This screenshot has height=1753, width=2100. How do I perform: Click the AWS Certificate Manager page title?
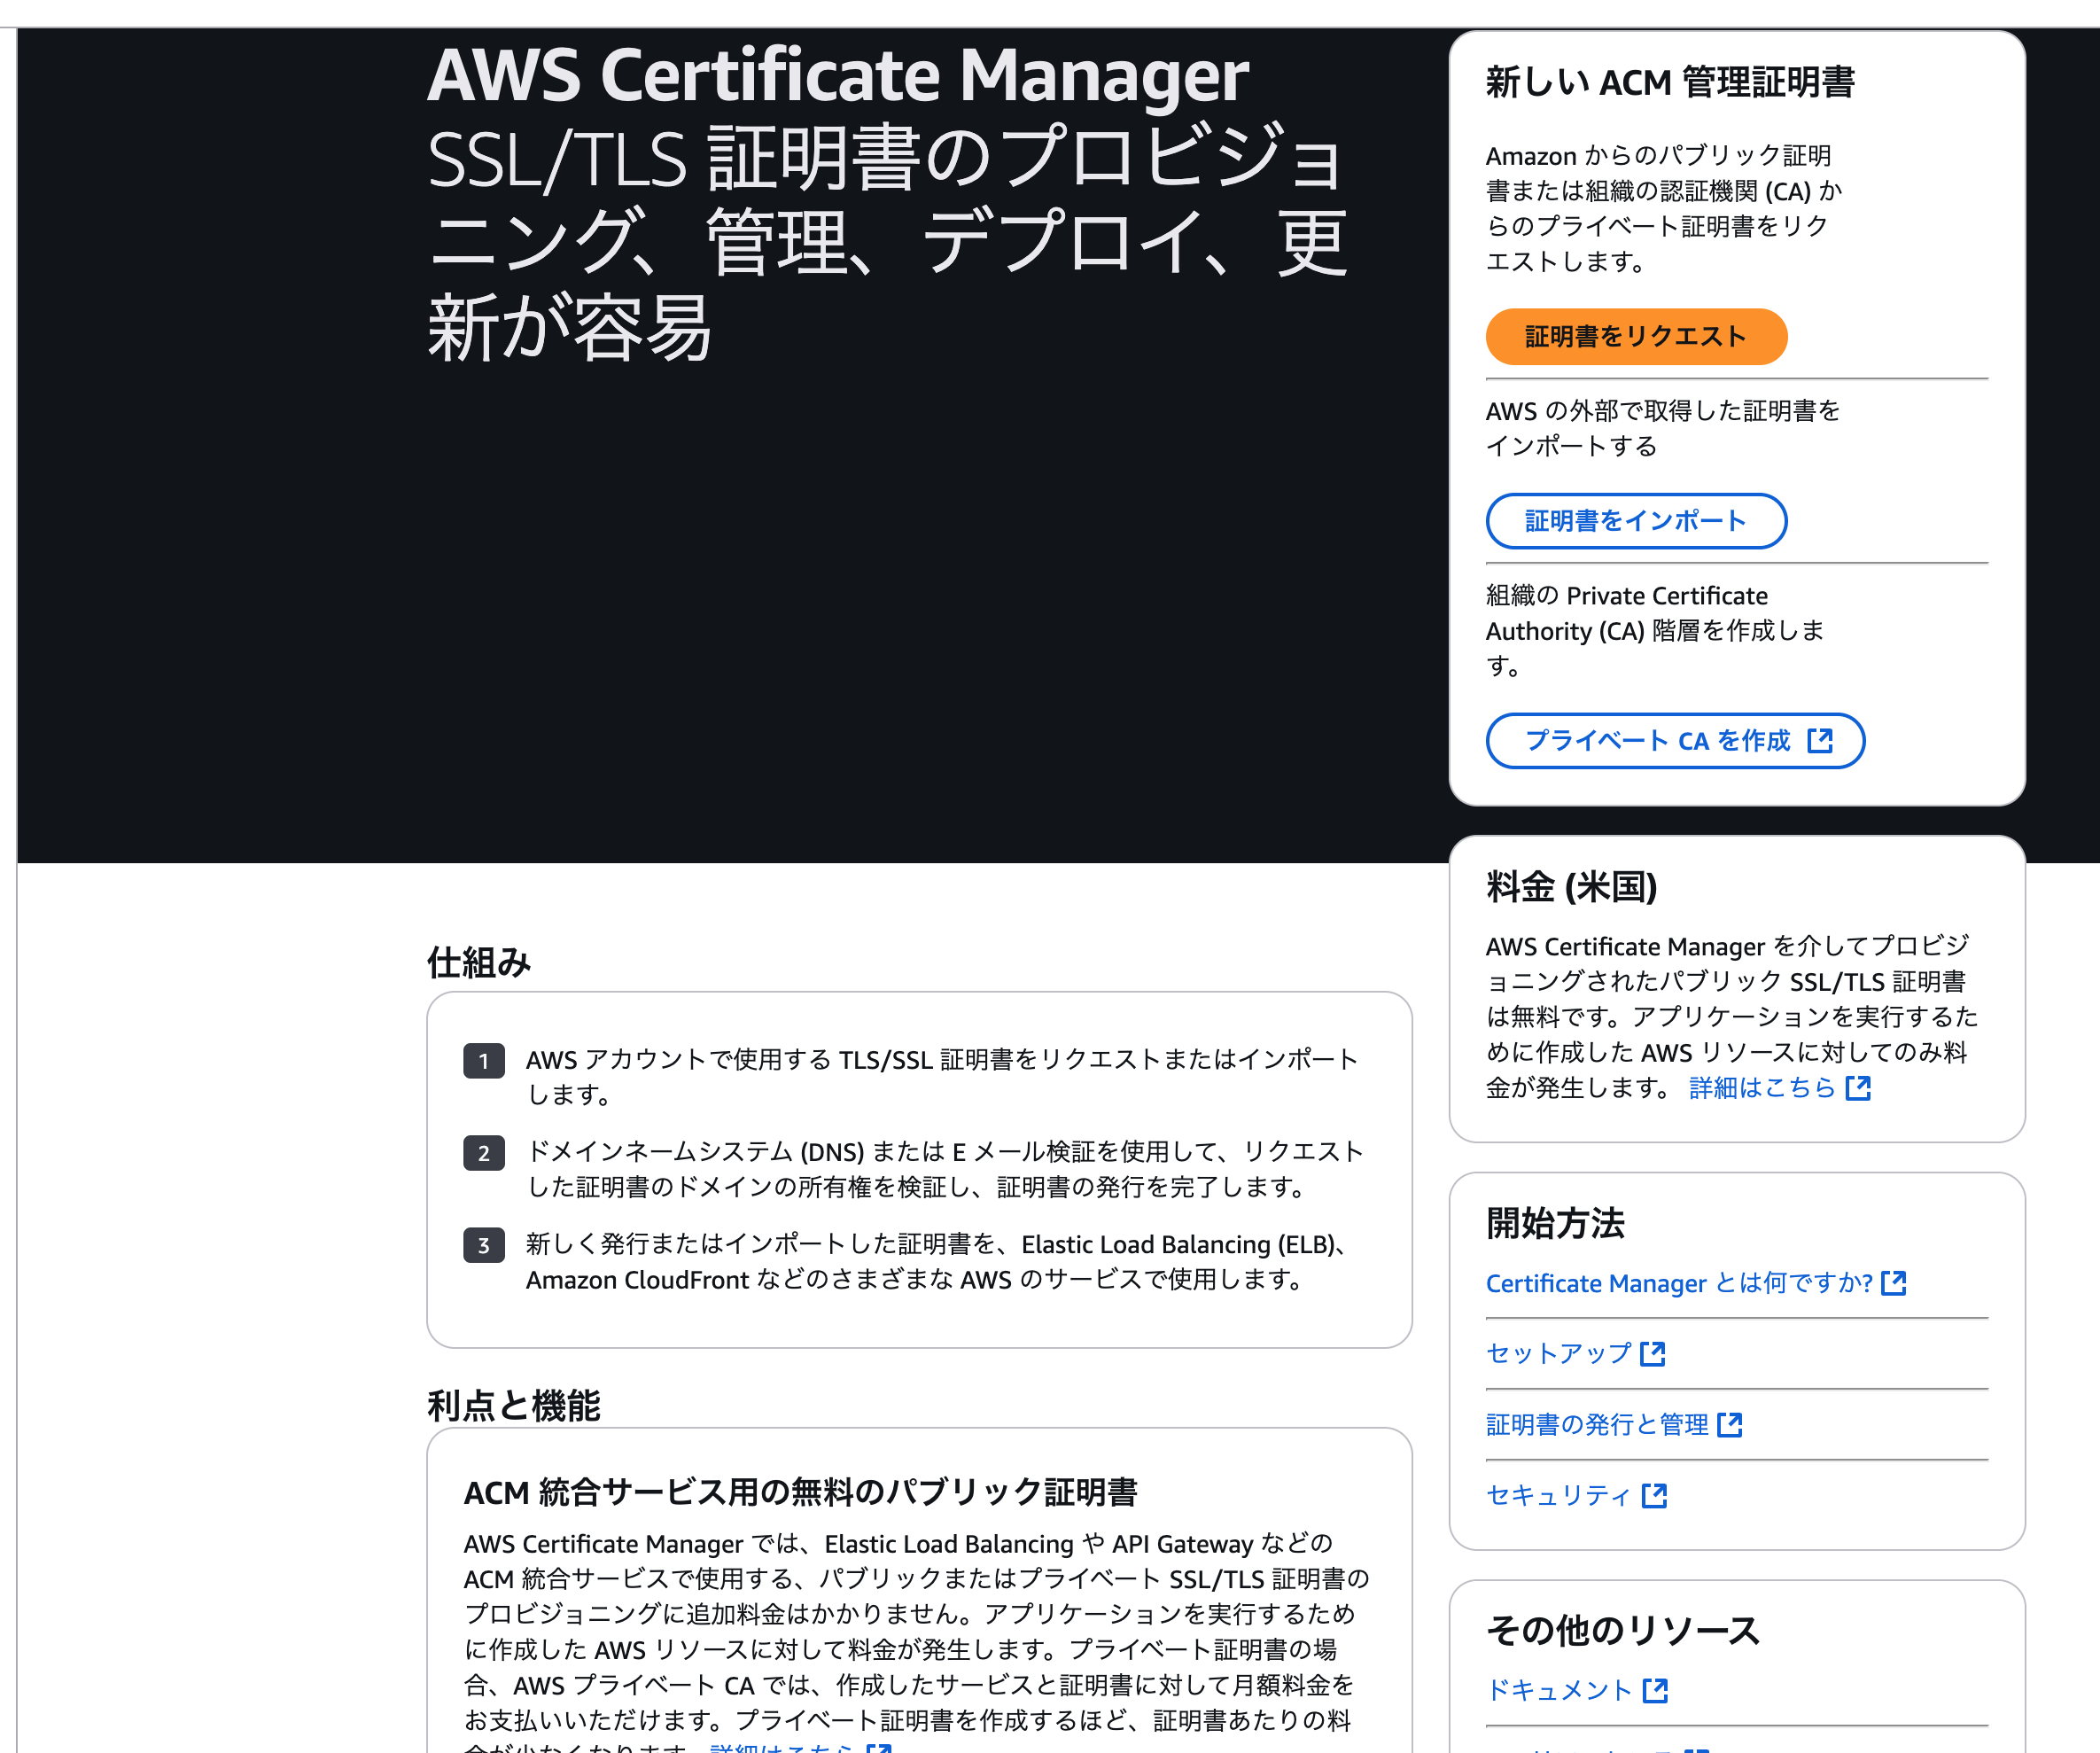point(838,76)
